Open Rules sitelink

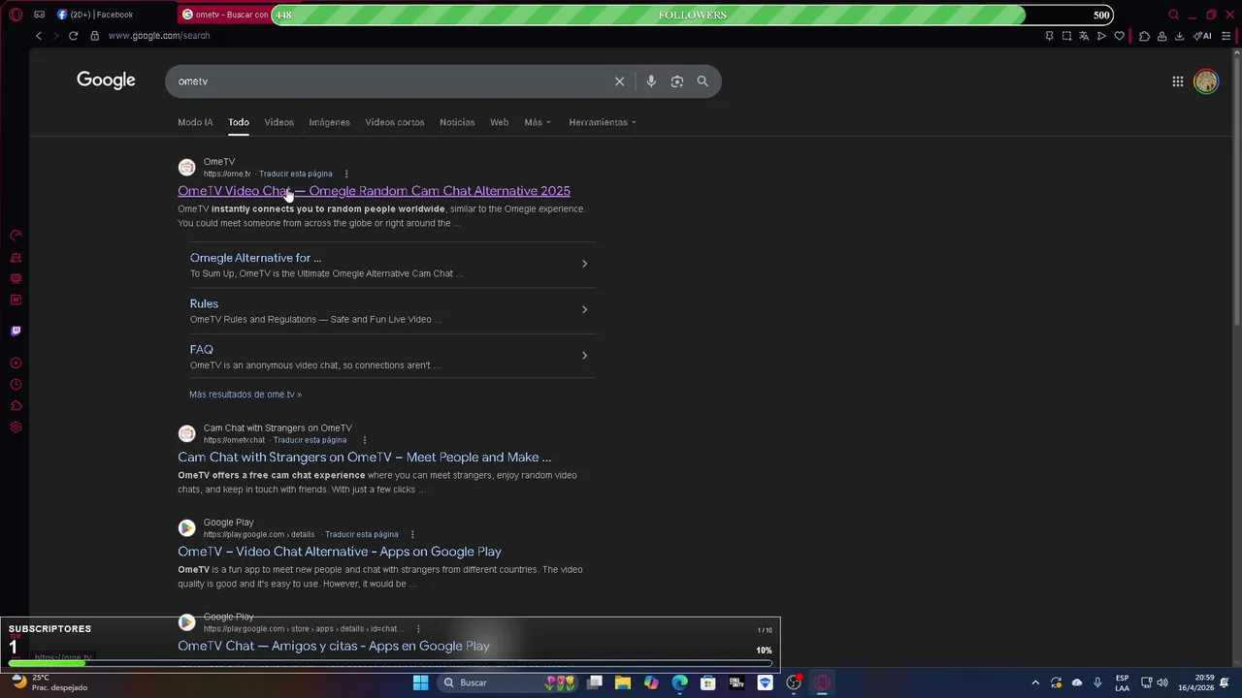click(204, 303)
